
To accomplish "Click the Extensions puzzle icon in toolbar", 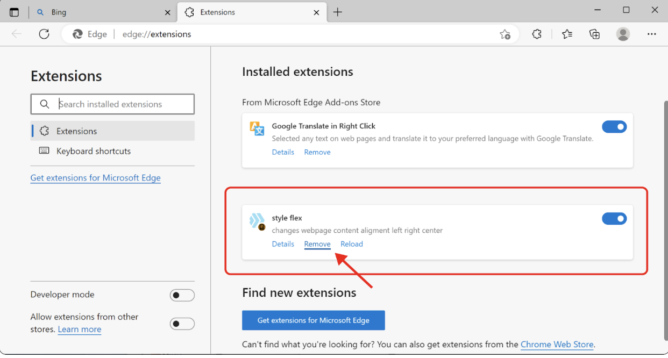I will tap(536, 34).
